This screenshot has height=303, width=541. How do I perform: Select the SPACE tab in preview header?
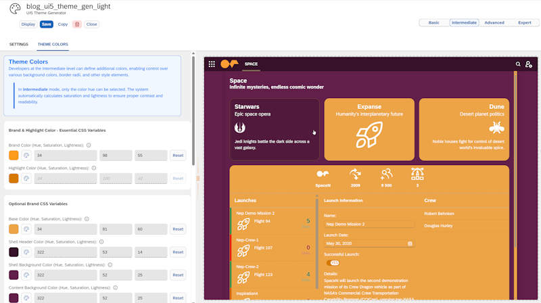[x=251, y=64]
